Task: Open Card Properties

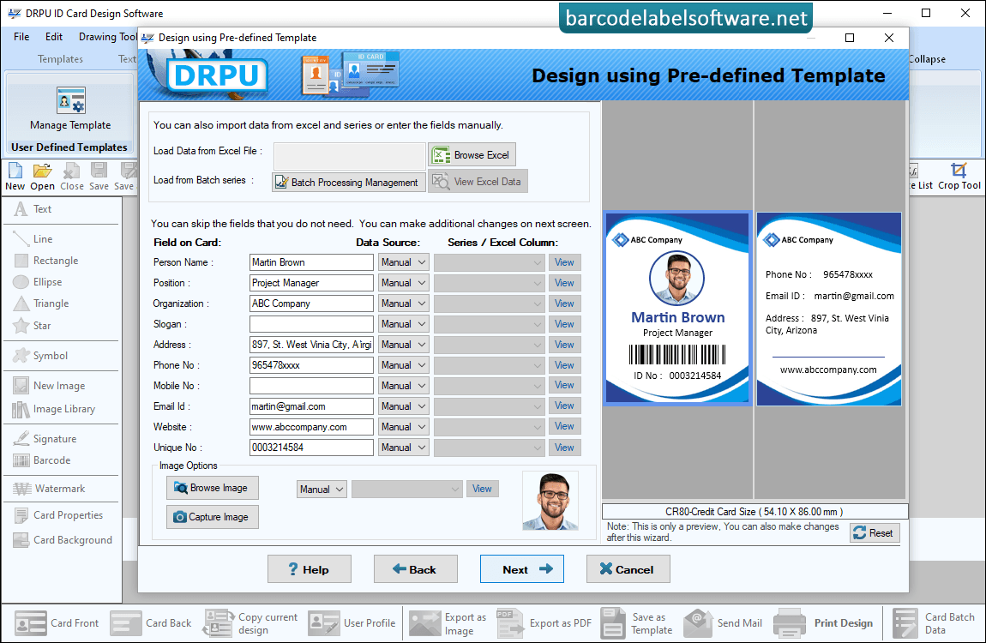Action: [58, 515]
